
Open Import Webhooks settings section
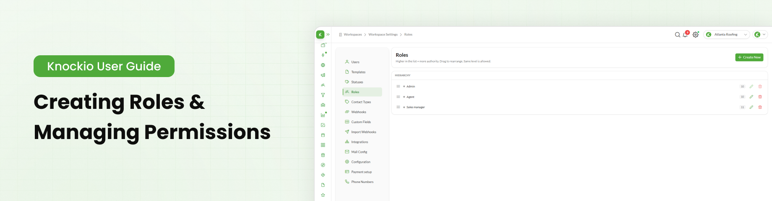(362, 132)
